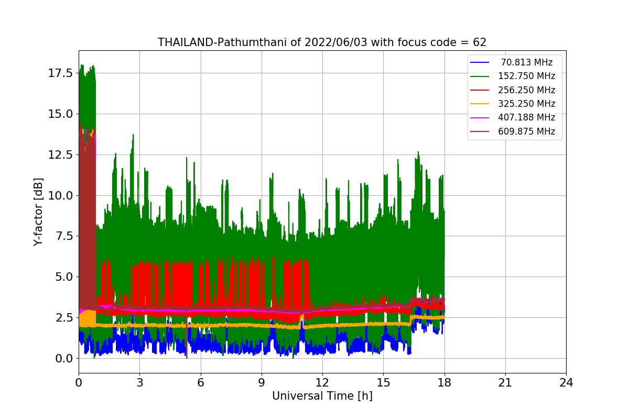Screen dimensions: 629x419
Task: Select the 609.875 MHz legend label
Action: click(x=527, y=131)
